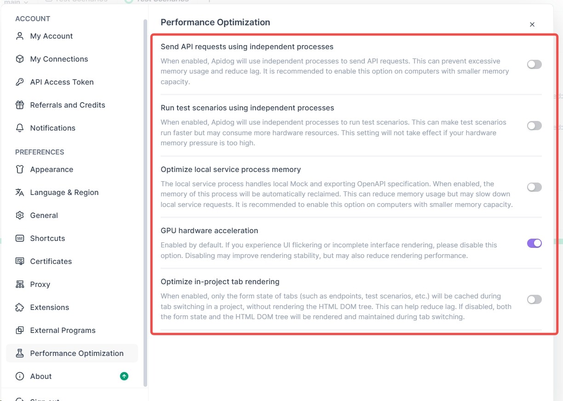Click the green update badge beside About
Screen dimensions: 563x401
(x=124, y=376)
